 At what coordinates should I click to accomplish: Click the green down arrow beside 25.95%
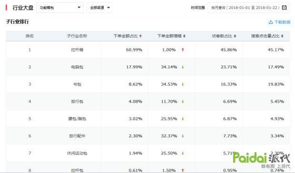point(183,119)
